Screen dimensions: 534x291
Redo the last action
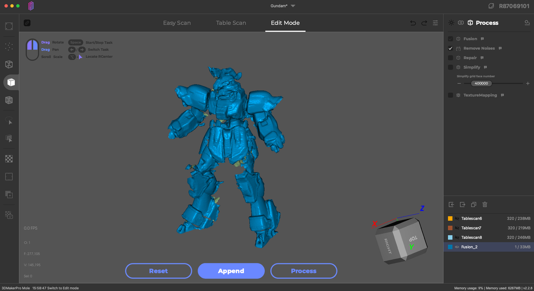[x=424, y=23]
